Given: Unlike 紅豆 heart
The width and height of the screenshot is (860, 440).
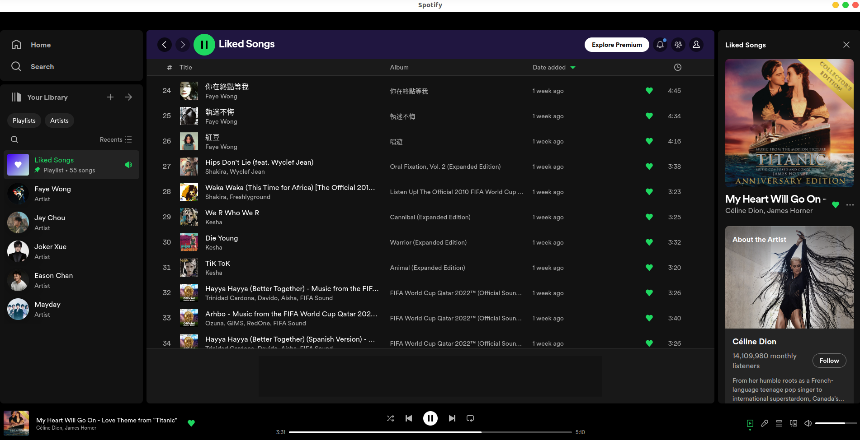Looking at the screenshot, I should click(649, 141).
